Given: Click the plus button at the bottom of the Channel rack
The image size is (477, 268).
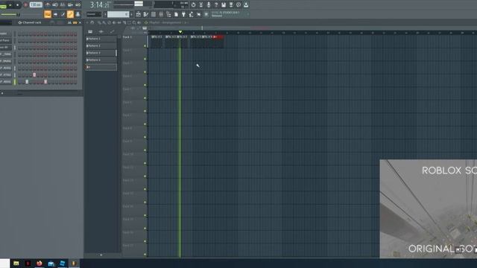Looking at the screenshot, I should pos(2,93).
